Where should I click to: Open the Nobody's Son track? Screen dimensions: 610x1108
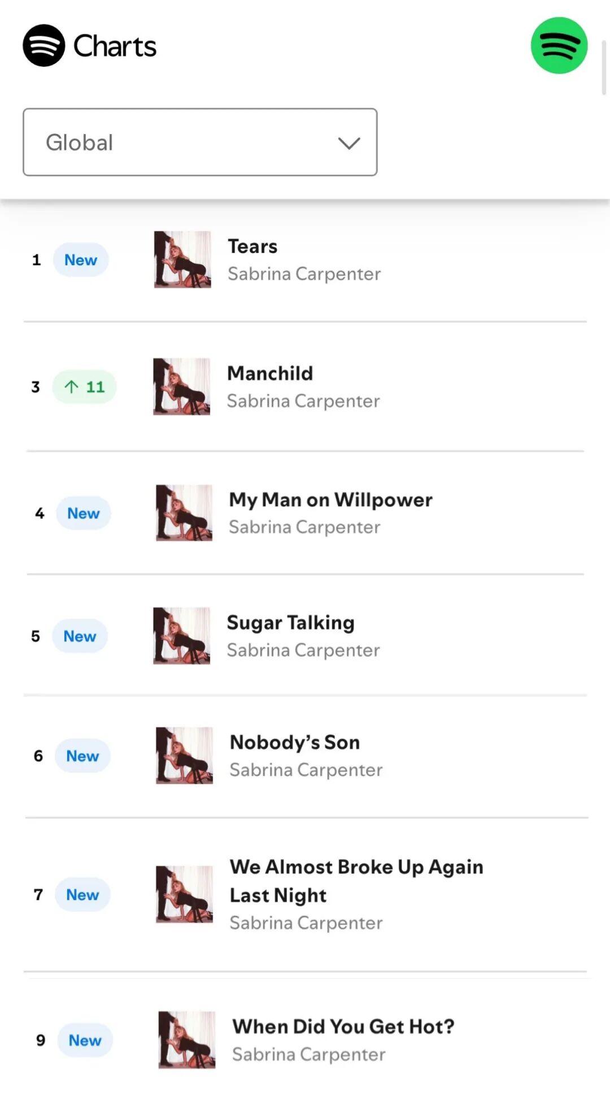(x=295, y=742)
